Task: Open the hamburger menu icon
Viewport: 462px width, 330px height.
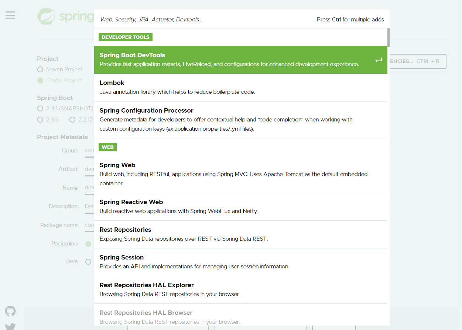Action: click(10, 15)
